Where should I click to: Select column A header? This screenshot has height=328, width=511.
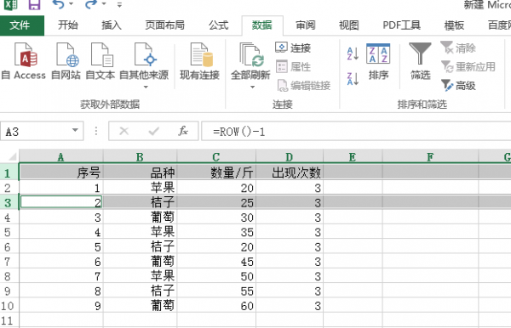61,157
